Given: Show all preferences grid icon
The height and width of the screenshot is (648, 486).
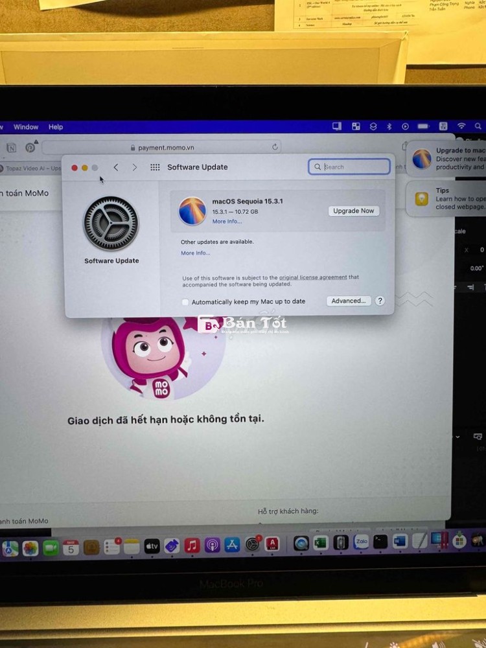Looking at the screenshot, I should (x=155, y=167).
